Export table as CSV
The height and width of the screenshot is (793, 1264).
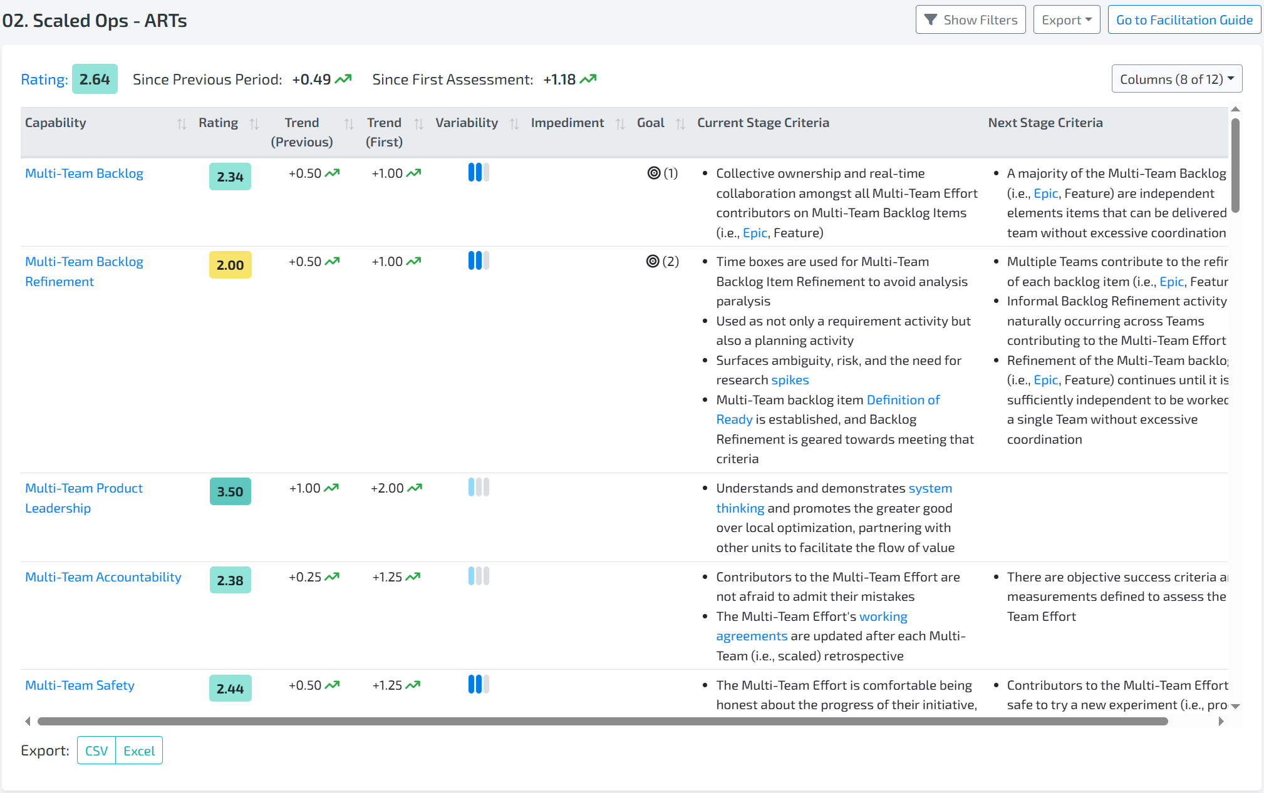pos(96,750)
